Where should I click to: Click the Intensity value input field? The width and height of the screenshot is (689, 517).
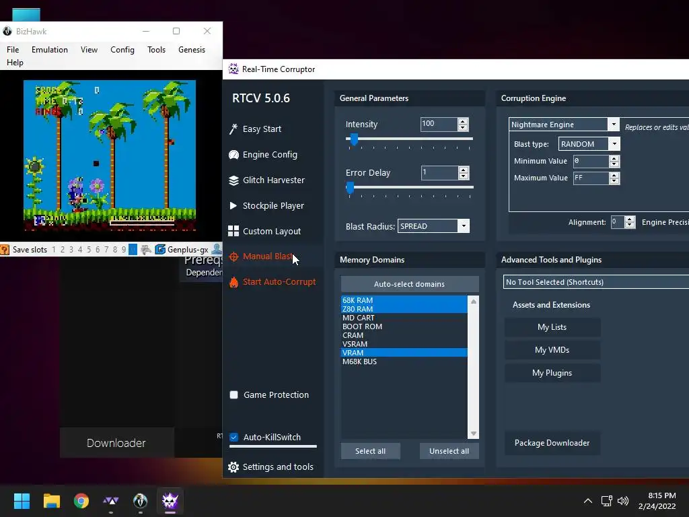[439, 125]
